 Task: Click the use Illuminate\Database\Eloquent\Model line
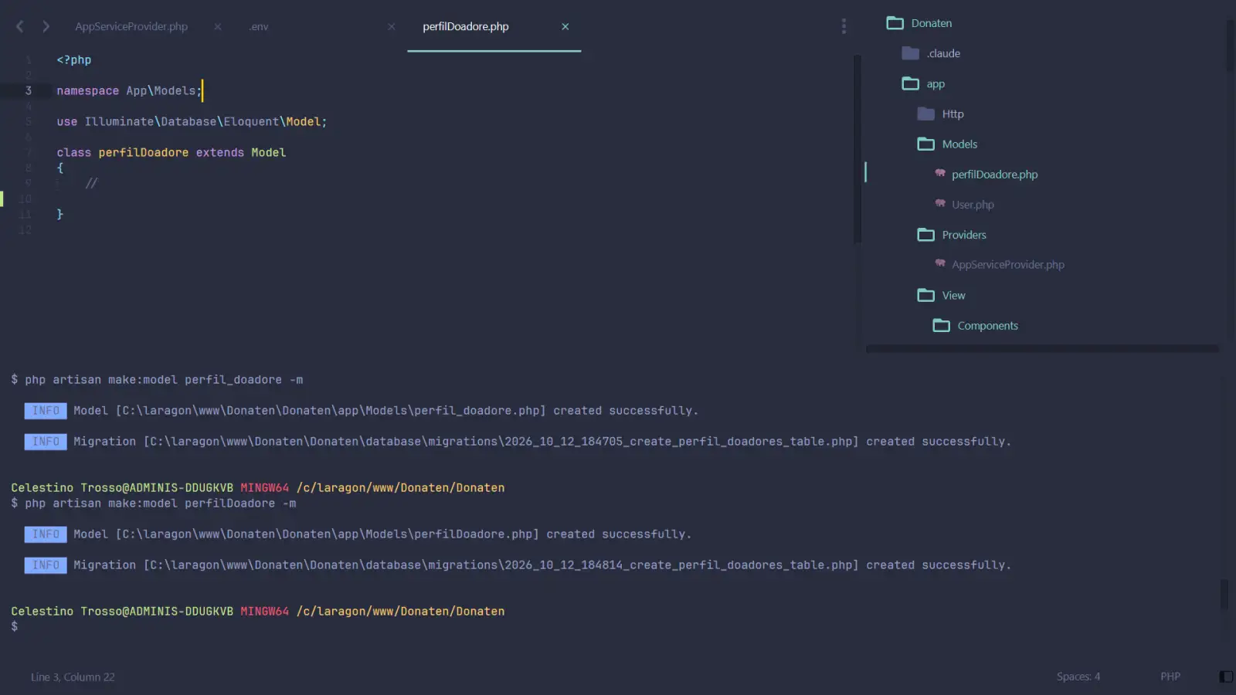(x=192, y=121)
